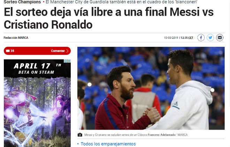Image resolution: width=230 pixels, height=147 pixels.
Task: Open the Redacción MARCA author link
Action: (x=16, y=38)
